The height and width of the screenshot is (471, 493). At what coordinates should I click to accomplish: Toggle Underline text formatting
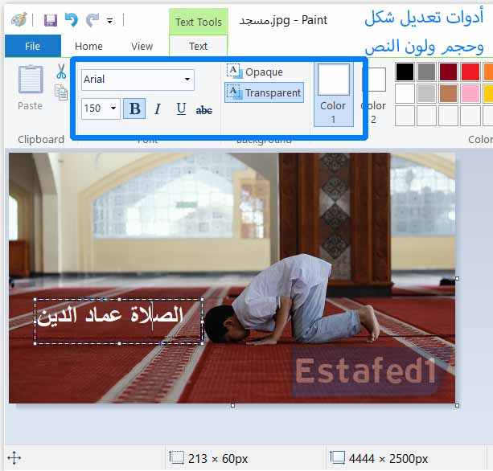tap(181, 109)
